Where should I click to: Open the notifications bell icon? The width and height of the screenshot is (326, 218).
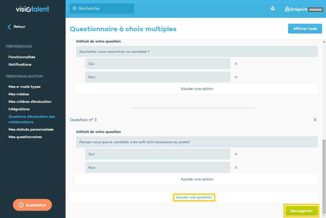[x=273, y=9]
